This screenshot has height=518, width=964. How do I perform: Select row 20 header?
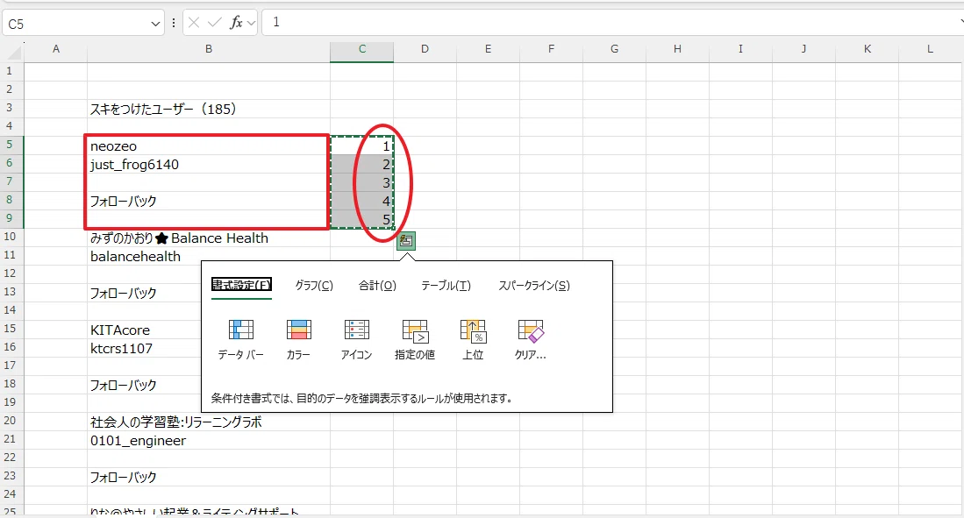[10, 422]
